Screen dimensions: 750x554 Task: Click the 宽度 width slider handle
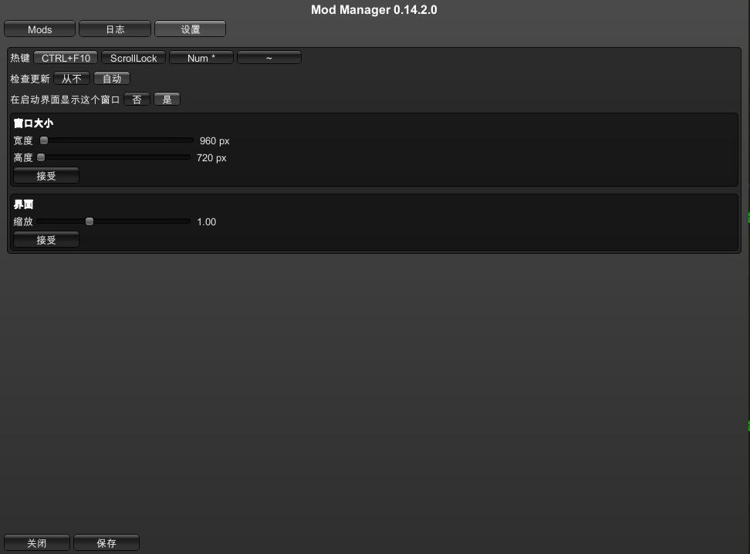pos(44,140)
